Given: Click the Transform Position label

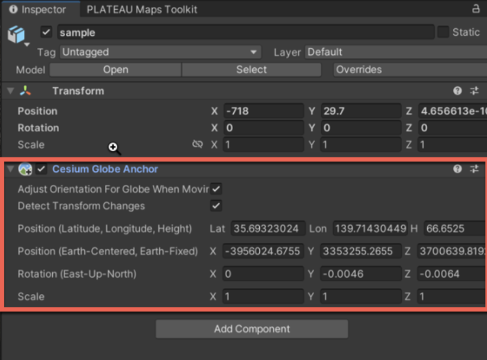Looking at the screenshot, I should (x=38, y=111).
